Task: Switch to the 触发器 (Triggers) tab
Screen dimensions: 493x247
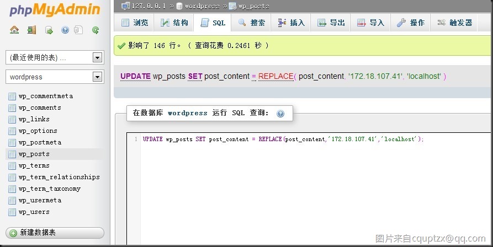Action: pos(454,23)
